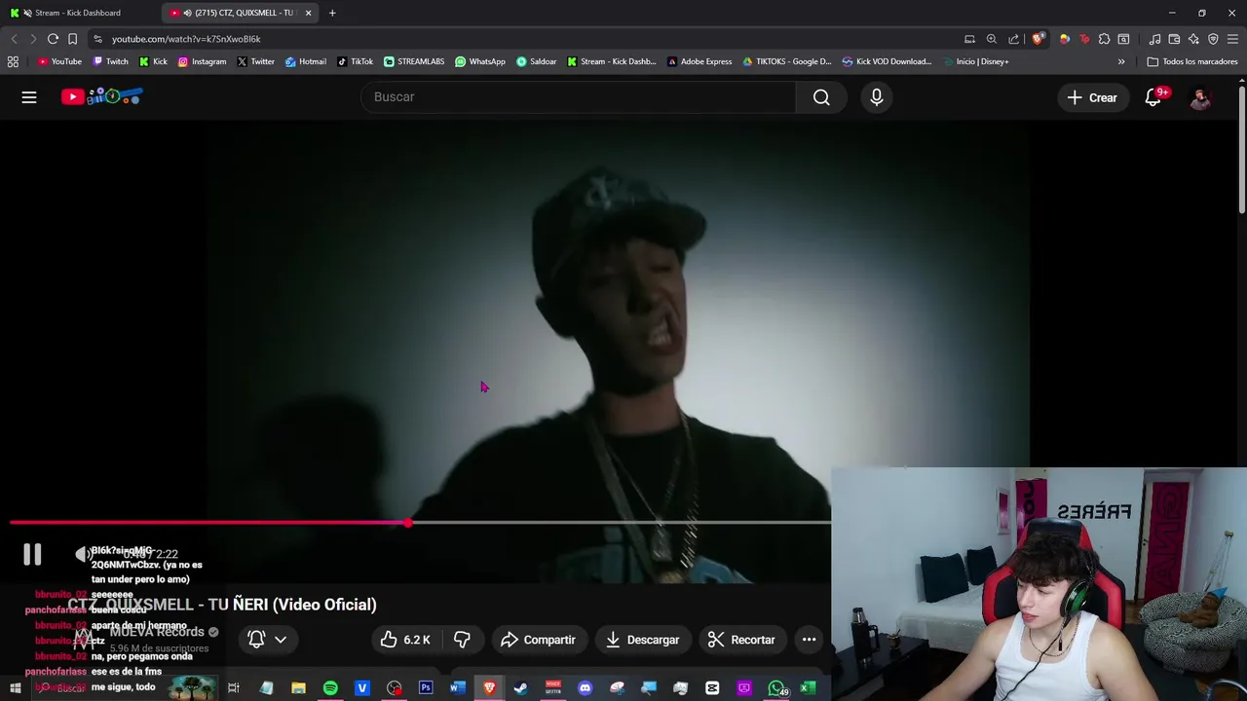Open Steam from the taskbar
This screenshot has height=701, width=1247.
521,688
